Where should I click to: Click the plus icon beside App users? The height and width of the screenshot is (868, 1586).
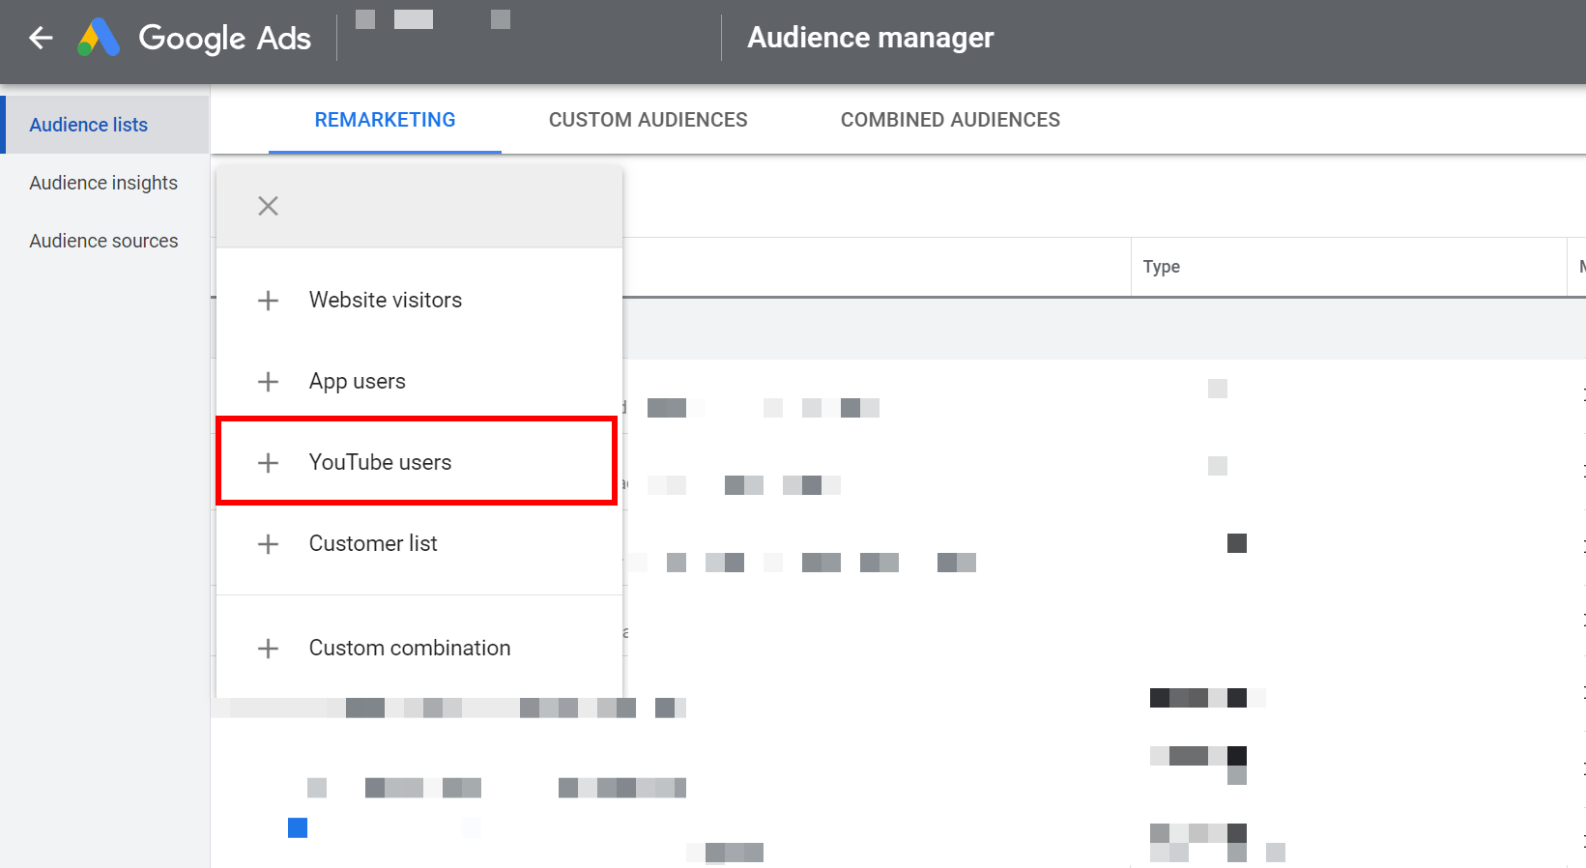(x=268, y=382)
